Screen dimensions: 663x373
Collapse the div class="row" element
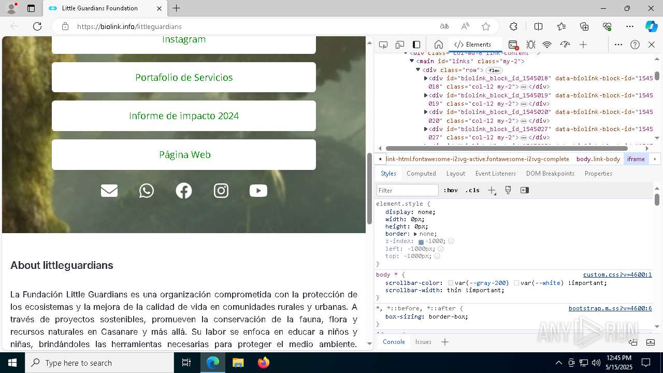[418, 70]
